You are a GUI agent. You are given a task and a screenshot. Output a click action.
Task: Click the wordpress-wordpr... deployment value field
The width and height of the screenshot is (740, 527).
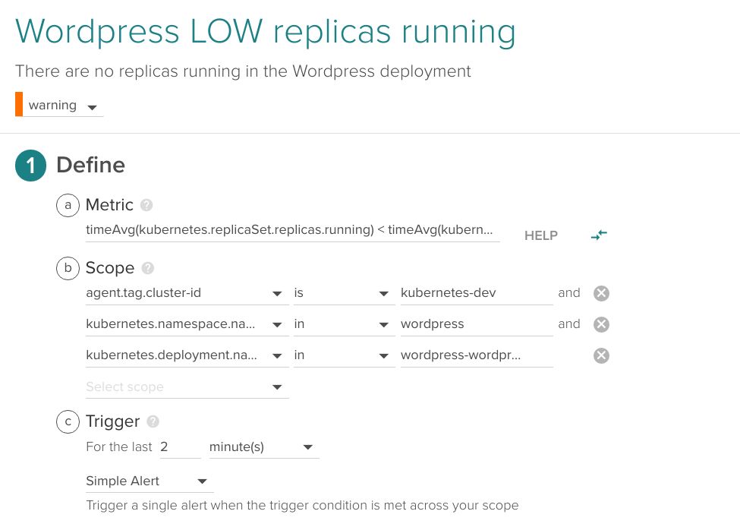477,355
